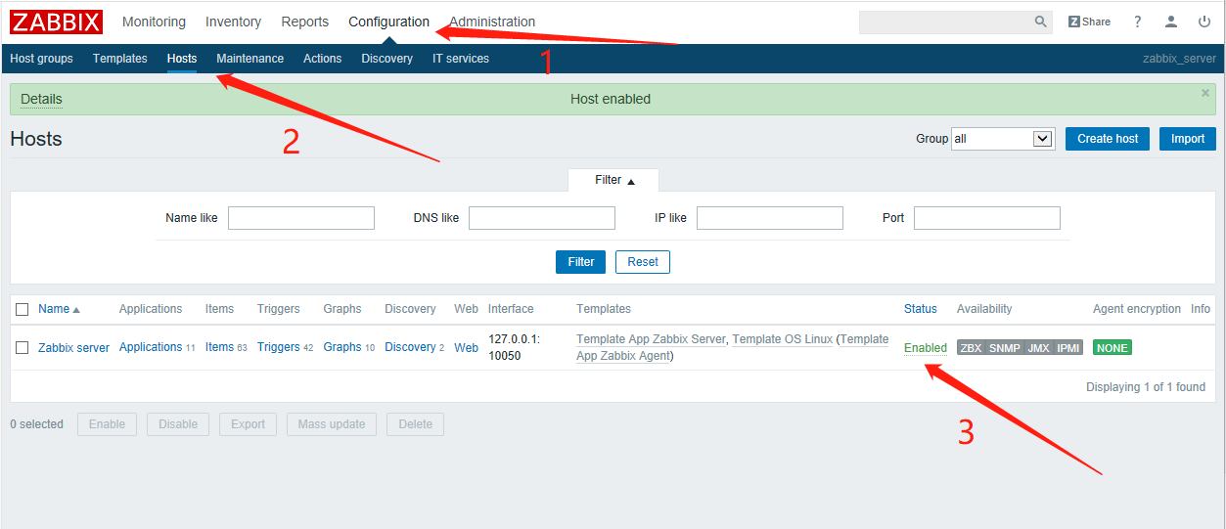Open the user profile icon

pos(1171,22)
